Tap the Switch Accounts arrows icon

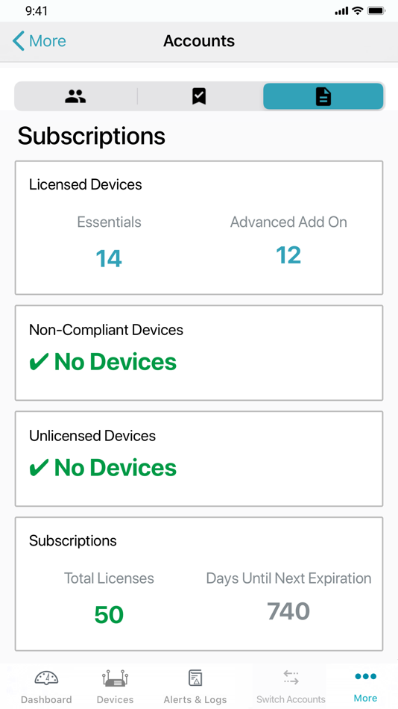(x=291, y=678)
